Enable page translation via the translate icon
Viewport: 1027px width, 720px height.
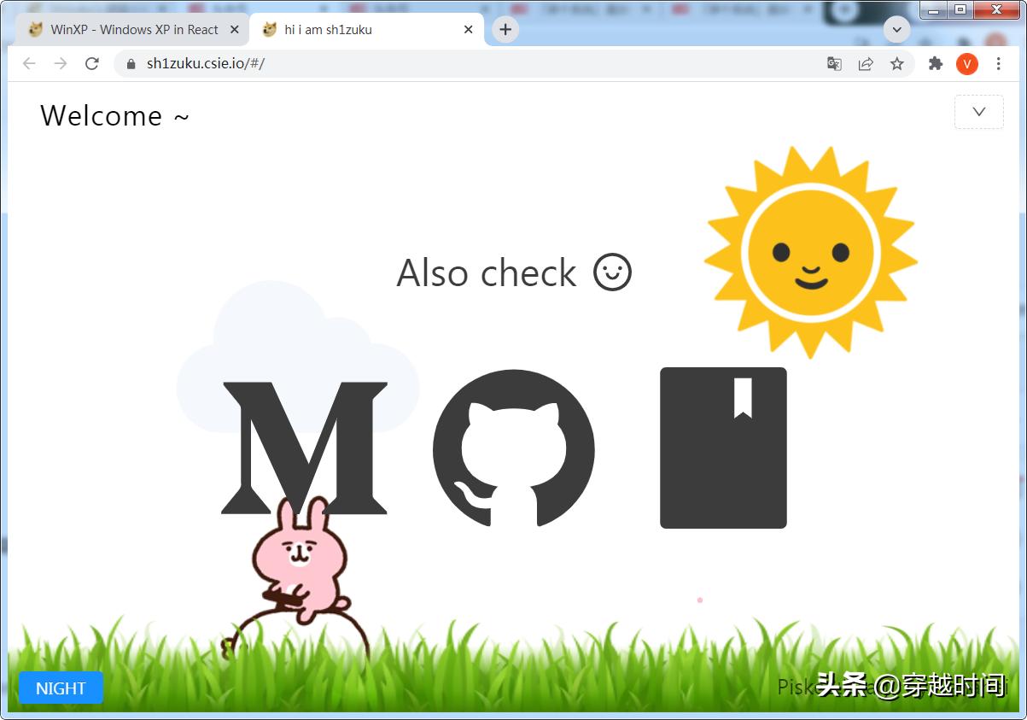[x=833, y=63]
